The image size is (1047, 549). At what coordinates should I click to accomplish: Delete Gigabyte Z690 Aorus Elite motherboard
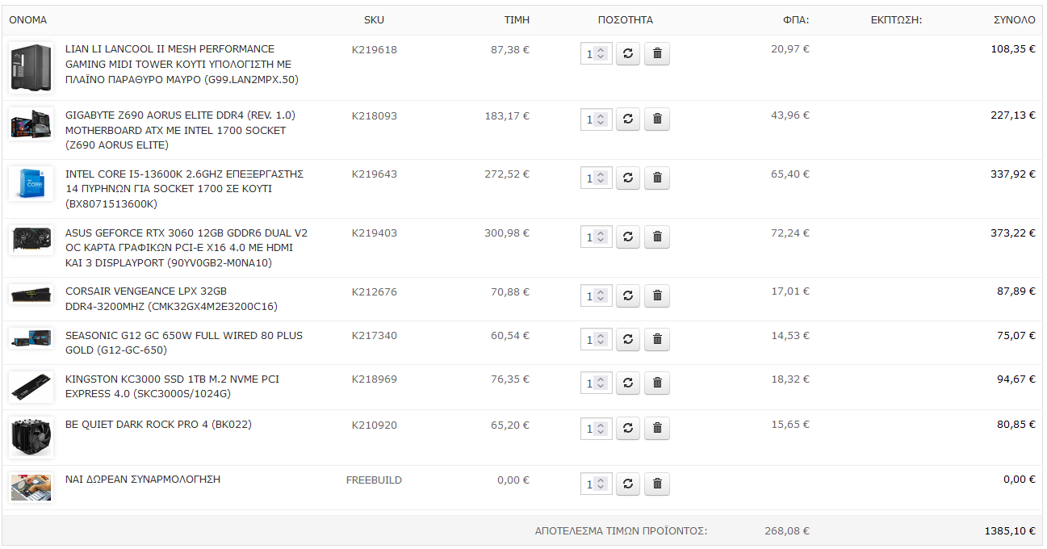tap(657, 119)
